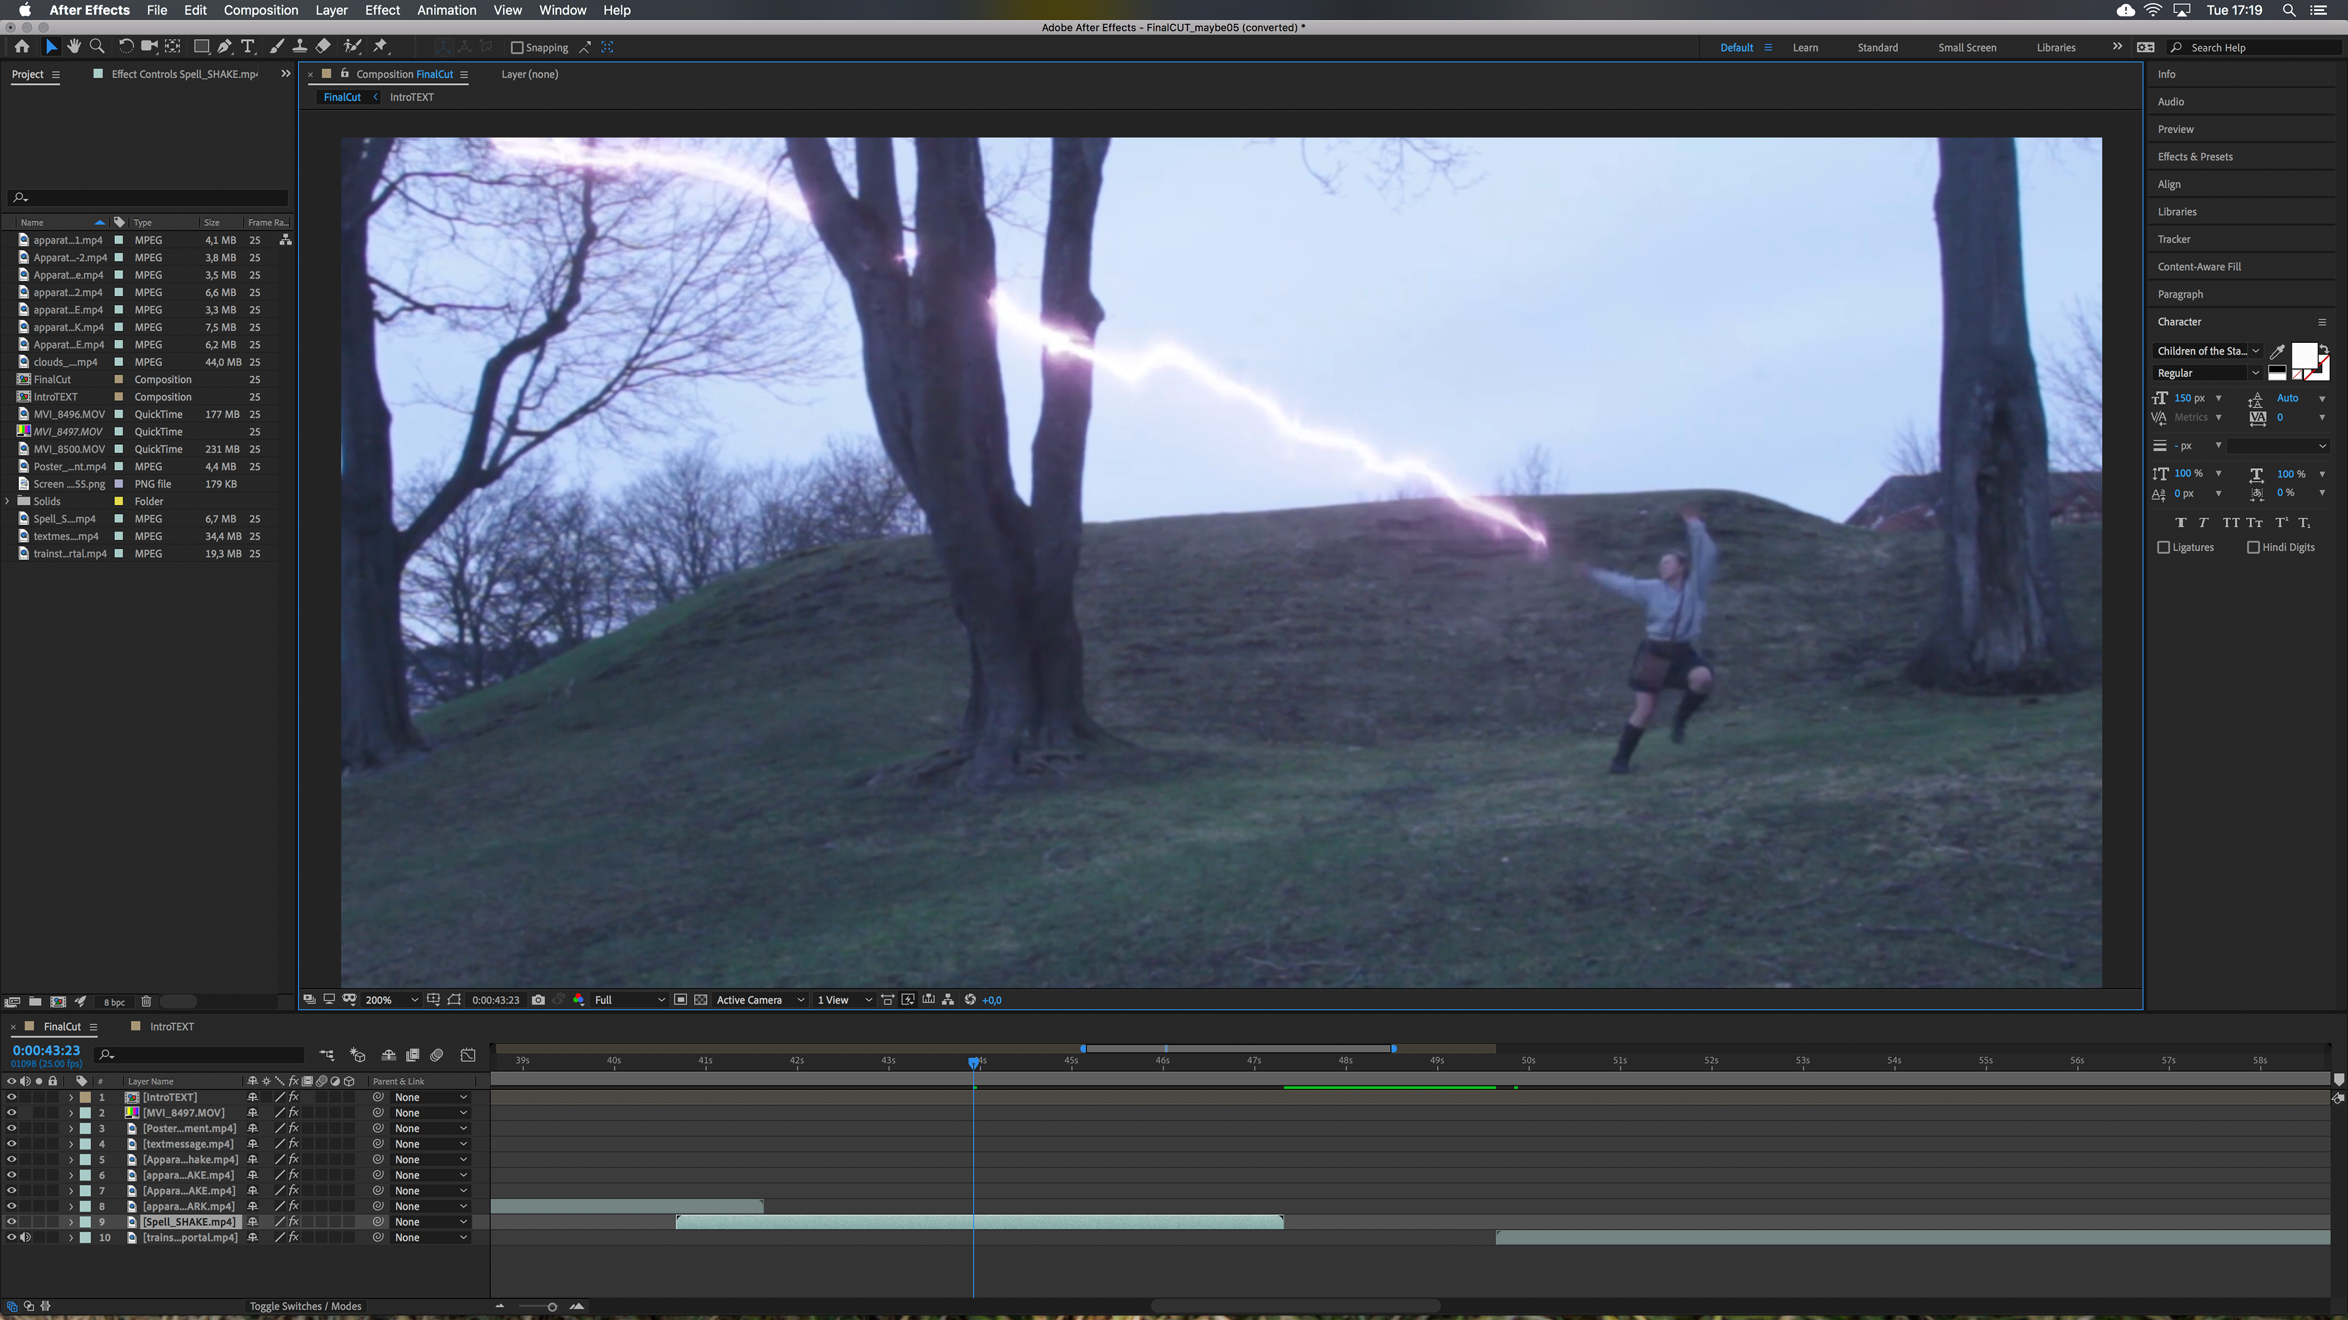Click the Puppet Pin tool
This screenshot has height=1320, width=2348.
(x=381, y=46)
